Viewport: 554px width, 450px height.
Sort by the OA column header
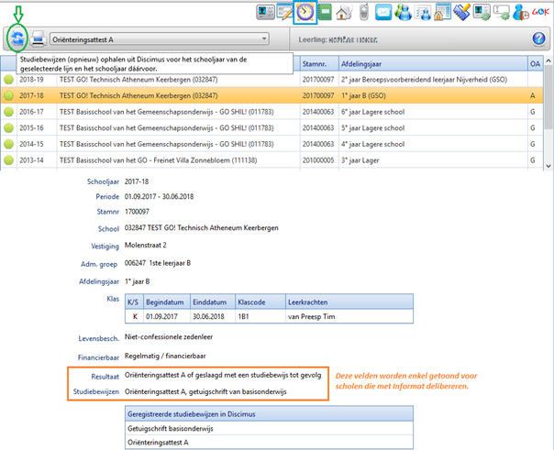[535, 64]
